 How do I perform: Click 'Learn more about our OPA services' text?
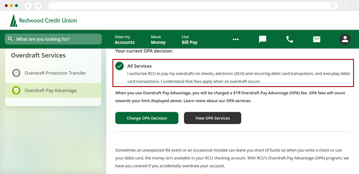pyautogui.click(x=217, y=101)
